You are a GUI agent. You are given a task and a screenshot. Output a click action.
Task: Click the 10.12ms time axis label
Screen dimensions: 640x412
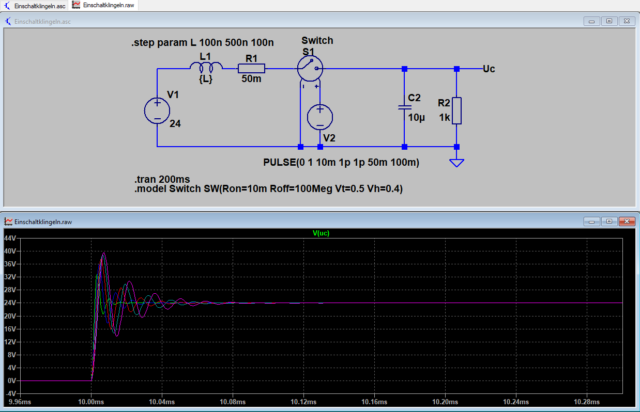pos(303,402)
